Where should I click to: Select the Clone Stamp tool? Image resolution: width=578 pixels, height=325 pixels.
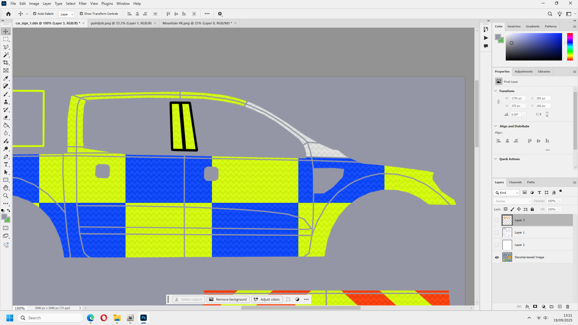pyautogui.click(x=6, y=102)
